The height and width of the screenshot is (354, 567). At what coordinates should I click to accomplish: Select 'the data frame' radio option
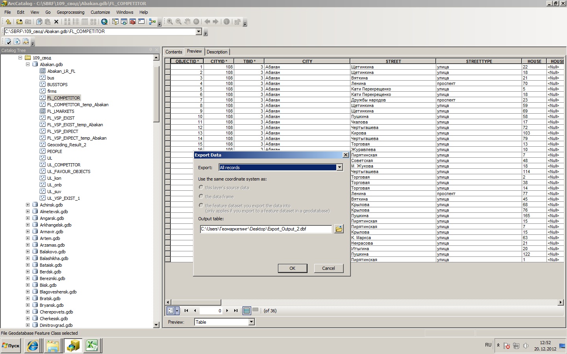(201, 197)
